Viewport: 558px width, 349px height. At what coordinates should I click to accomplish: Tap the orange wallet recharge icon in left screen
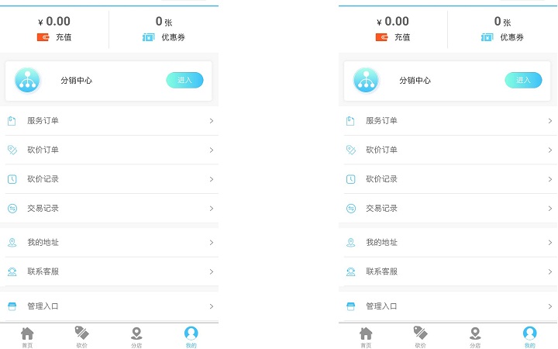pos(43,37)
